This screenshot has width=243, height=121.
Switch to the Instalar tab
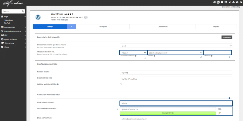click(50, 27)
